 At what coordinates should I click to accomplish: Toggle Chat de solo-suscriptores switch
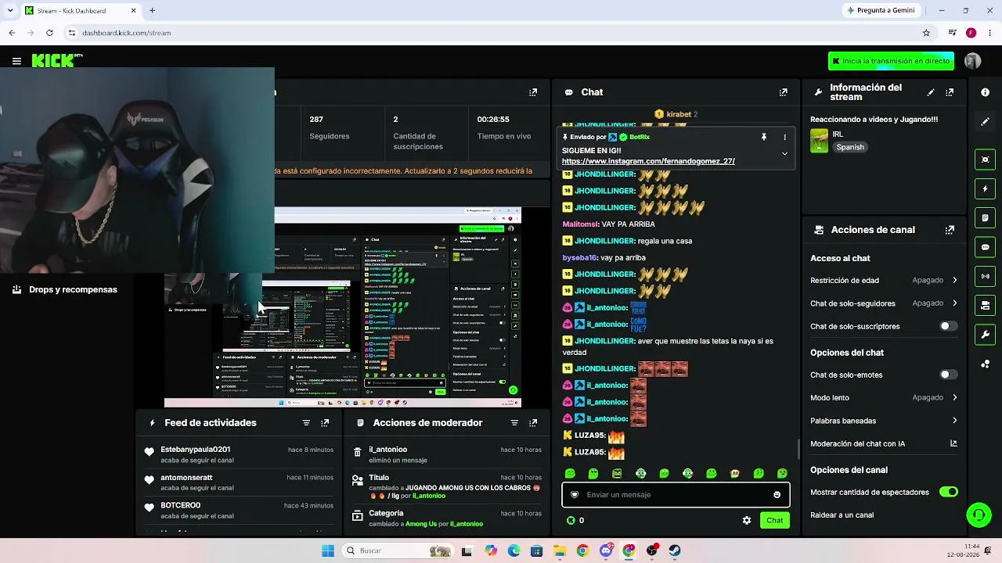click(x=948, y=326)
